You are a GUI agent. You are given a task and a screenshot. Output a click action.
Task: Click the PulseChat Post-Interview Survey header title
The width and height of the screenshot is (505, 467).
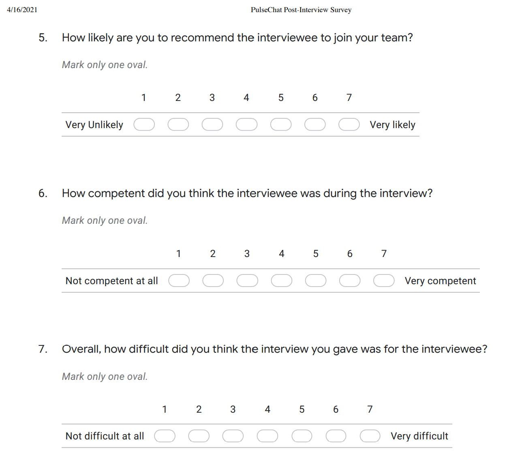coord(301,10)
